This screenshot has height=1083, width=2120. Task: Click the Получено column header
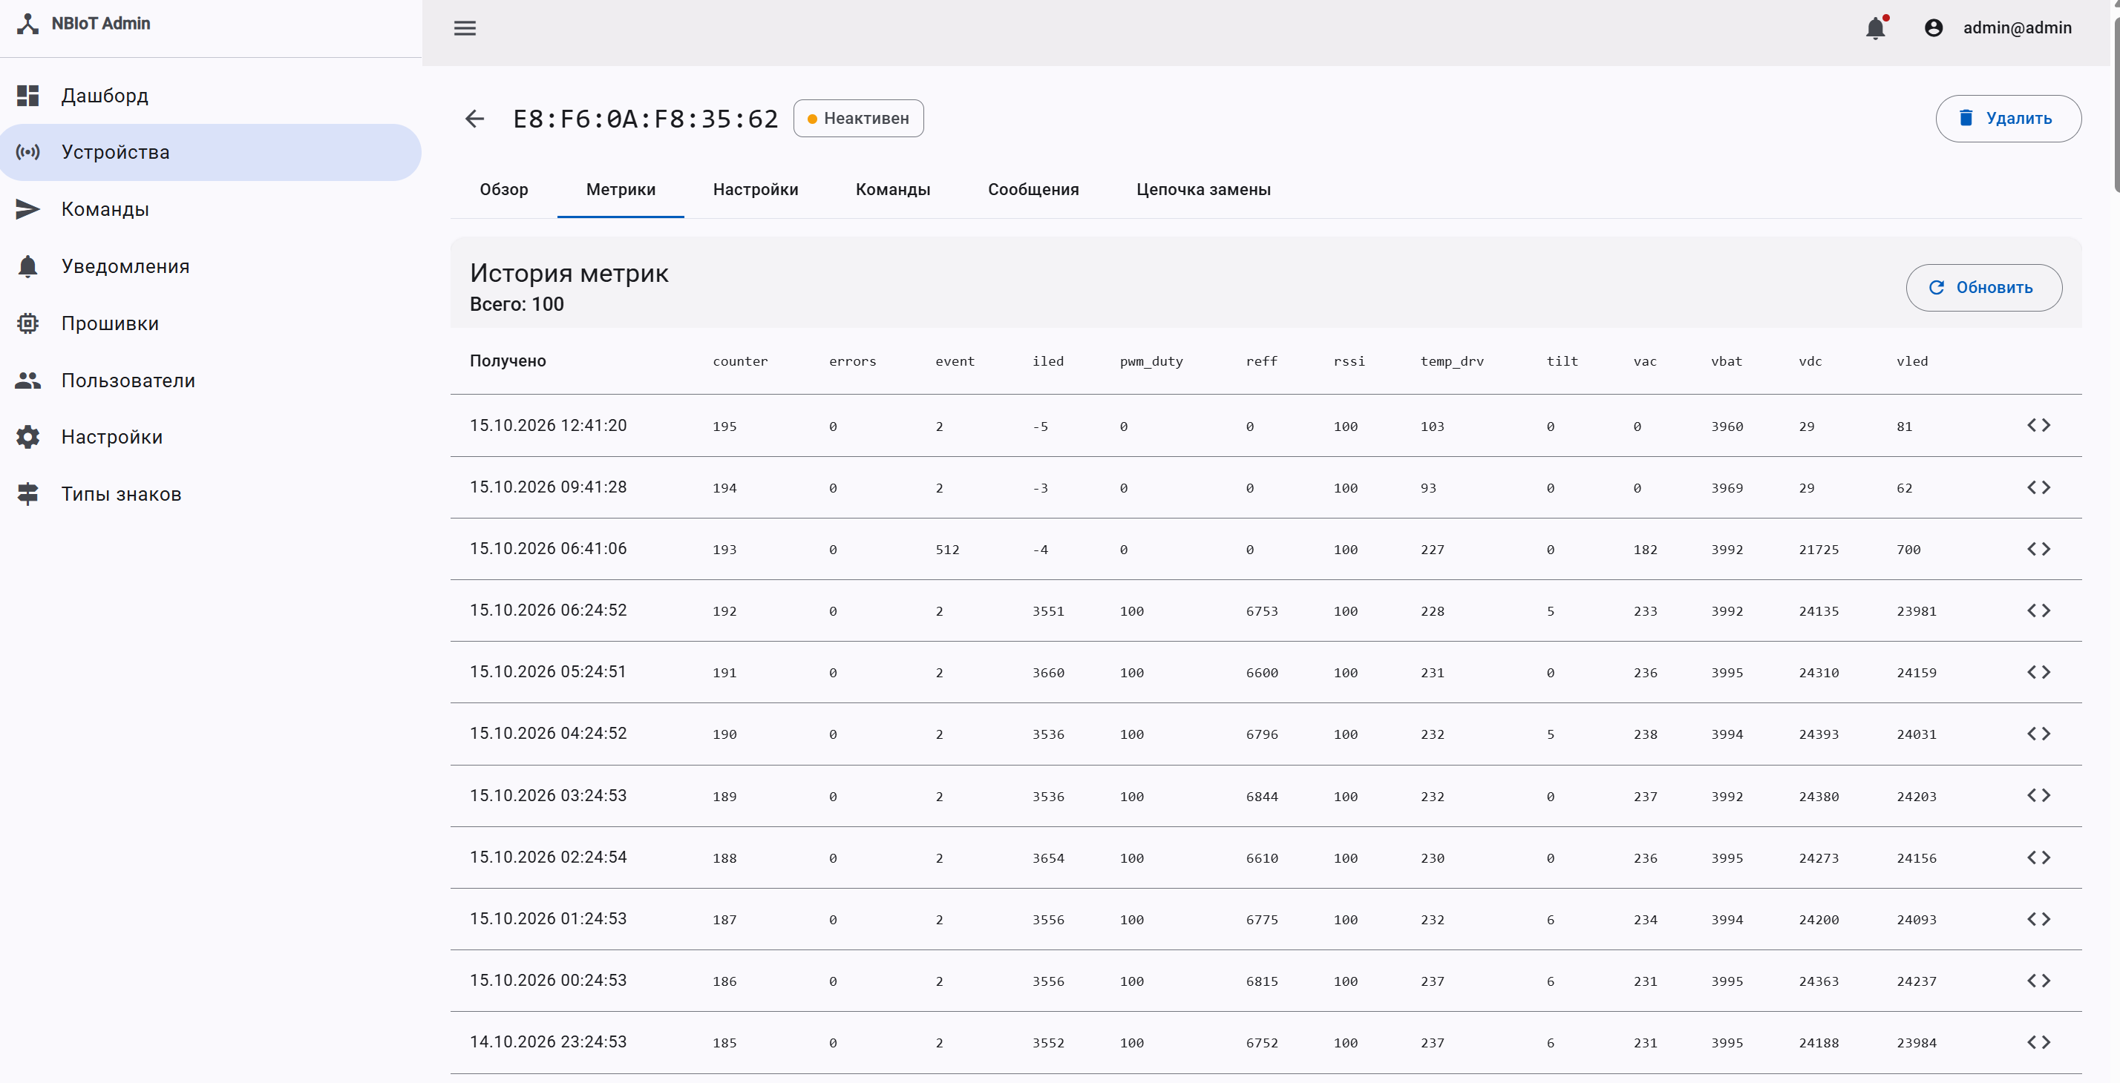point(508,361)
